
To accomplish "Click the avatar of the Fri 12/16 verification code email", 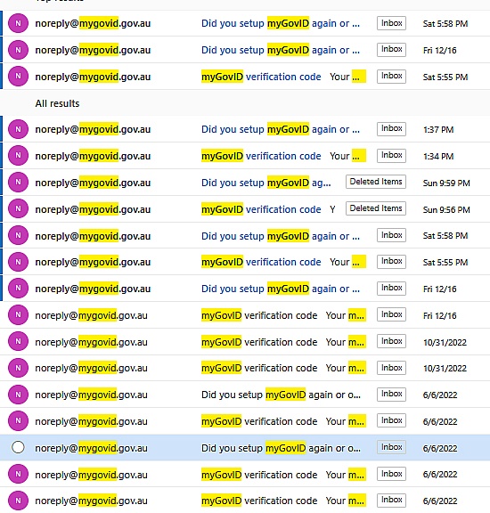I will pyautogui.click(x=18, y=315).
